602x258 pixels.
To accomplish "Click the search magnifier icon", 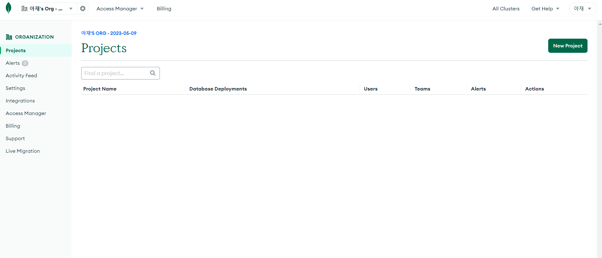I will coord(153,73).
